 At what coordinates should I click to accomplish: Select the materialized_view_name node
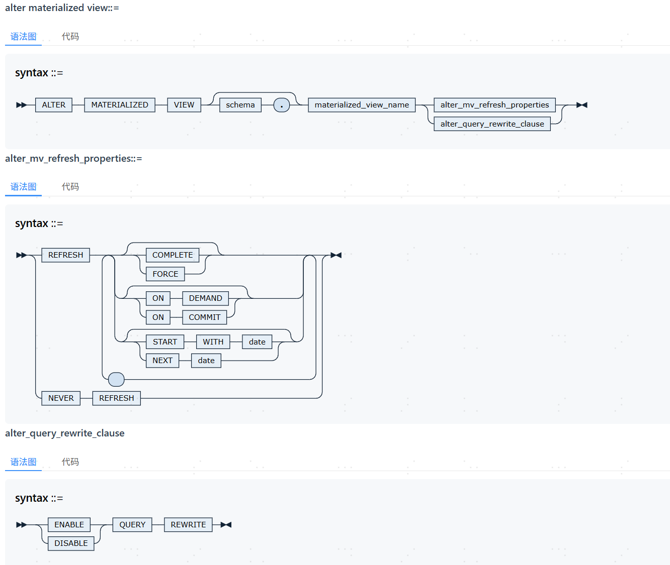click(x=362, y=105)
